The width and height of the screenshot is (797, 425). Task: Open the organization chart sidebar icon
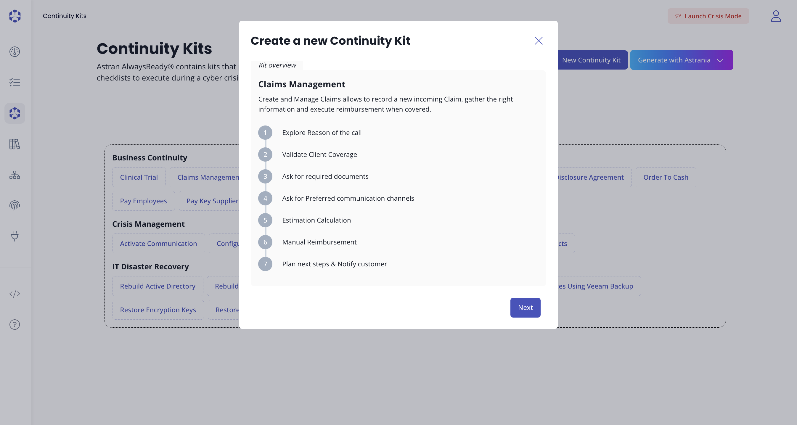(15, 175)
